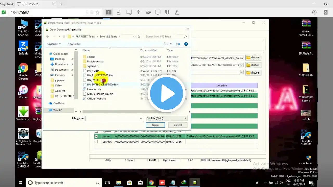Select Desktop under Quick access

60,59
